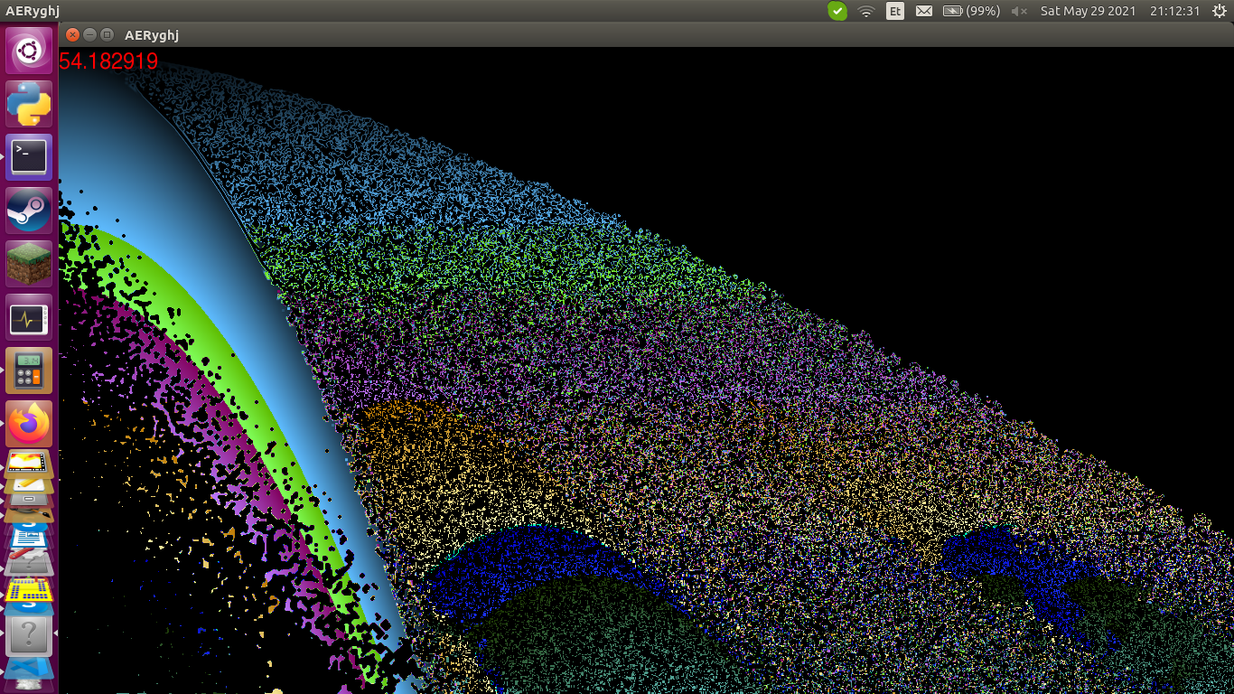The height and width of the screenshot is (694, 1234).
Task: Open the Terminal launcher icon
Action: 29,157
